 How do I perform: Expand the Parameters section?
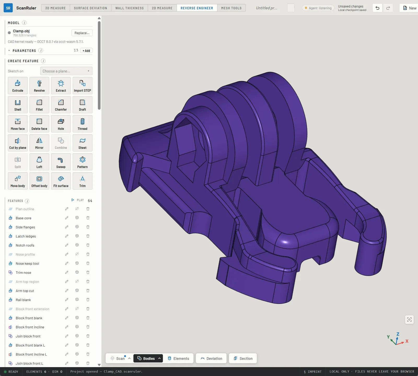click(x=9, y=50)
